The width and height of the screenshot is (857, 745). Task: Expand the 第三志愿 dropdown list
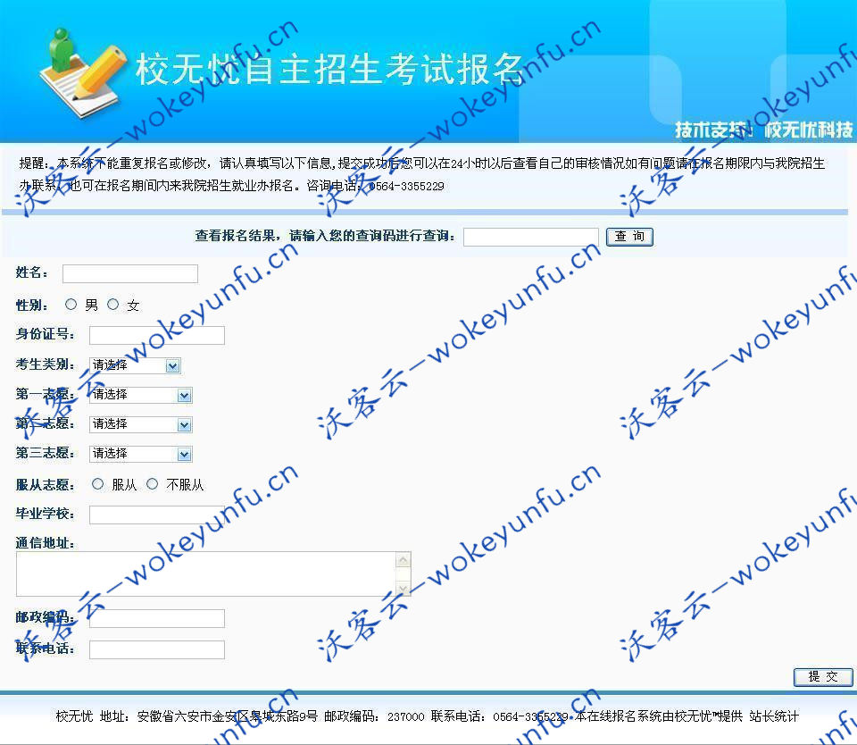[141, 454]
